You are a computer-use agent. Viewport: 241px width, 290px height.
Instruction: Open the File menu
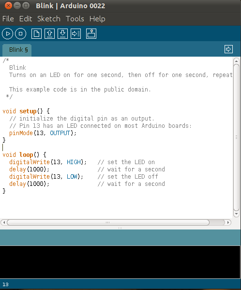pos(8,19)
